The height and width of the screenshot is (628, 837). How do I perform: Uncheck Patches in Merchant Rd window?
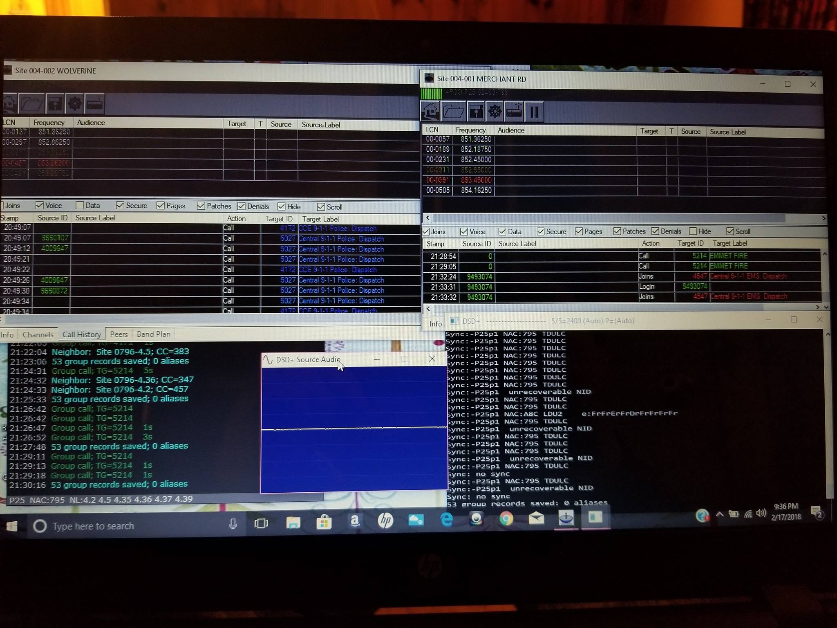coord(617,231)
